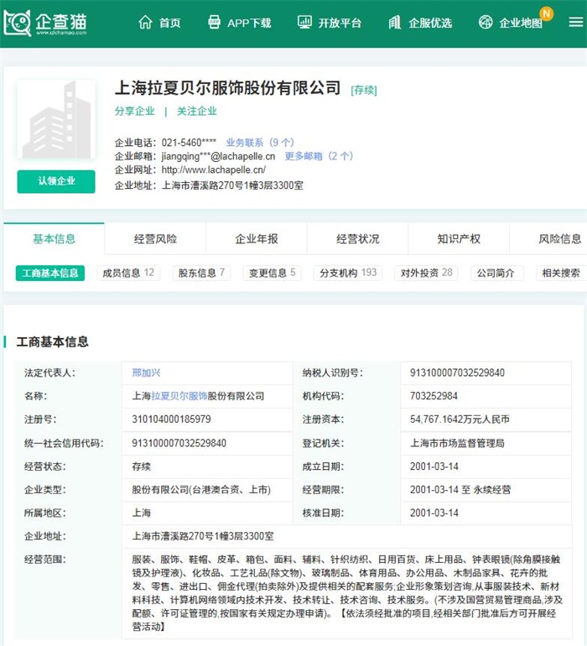Image resolution: width=587 pixels, height=646 pixels.
Task: Select 变更信息 5 sub-tab
Action: pos(273,273)
